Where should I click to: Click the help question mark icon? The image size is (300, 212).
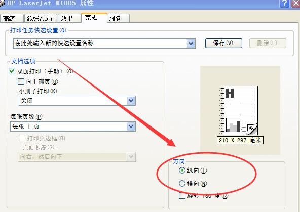[x=284, y=4]
